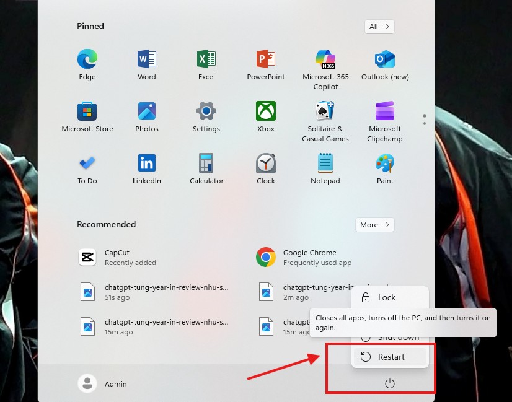Image resolution: width=512 pixels, height=402 pixels.
Task: Expand the All apps list
Action: pyautogui.click(x=379, y=27)
